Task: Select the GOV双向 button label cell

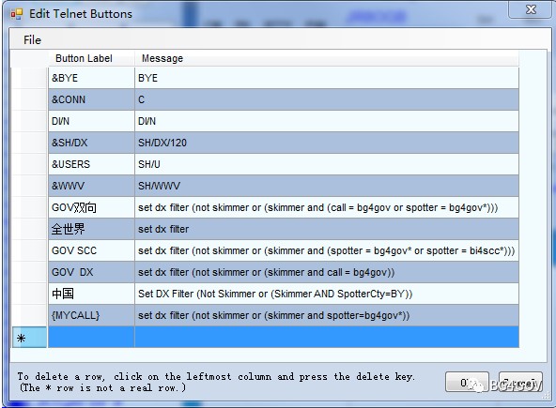Action: pyautogui.click(x=91, y=207)
